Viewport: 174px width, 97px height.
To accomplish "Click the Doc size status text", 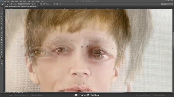I will tap(18, 93).
